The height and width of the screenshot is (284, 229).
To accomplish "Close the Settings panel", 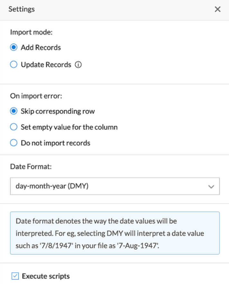I will tap(218, 9).
